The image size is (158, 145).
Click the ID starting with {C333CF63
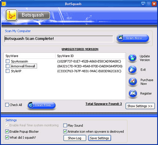[89, 71]
